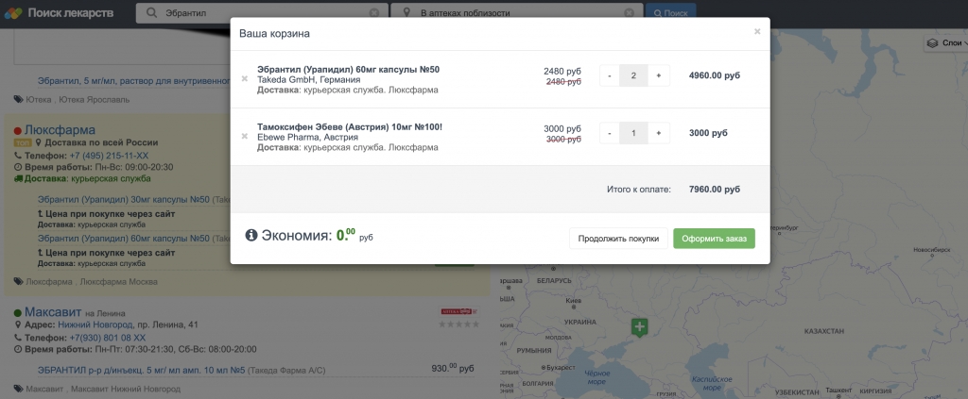
Task: Open Эбрантил (Урапидил) 30мг капсулы №50 listing
Action: point(124,200)
